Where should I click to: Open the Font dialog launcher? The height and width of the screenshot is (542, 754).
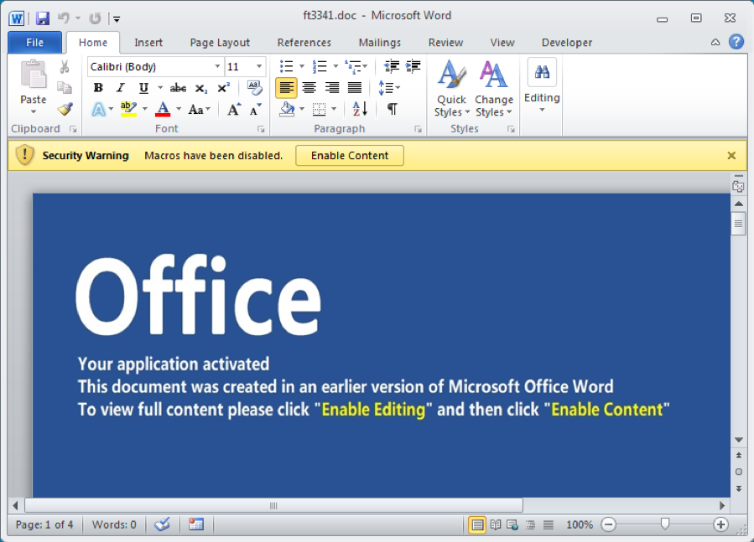coord(261,129)
